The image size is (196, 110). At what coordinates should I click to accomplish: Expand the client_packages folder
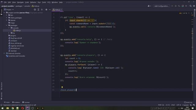point(7,18)
